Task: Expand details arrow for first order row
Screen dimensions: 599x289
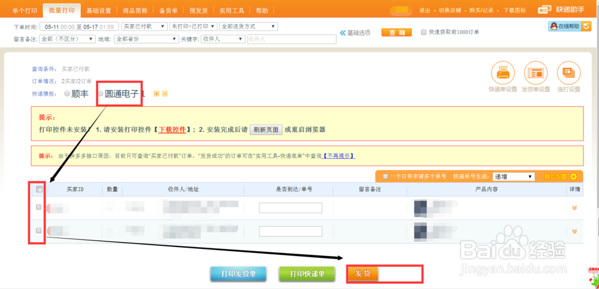Action: [574, 208]
